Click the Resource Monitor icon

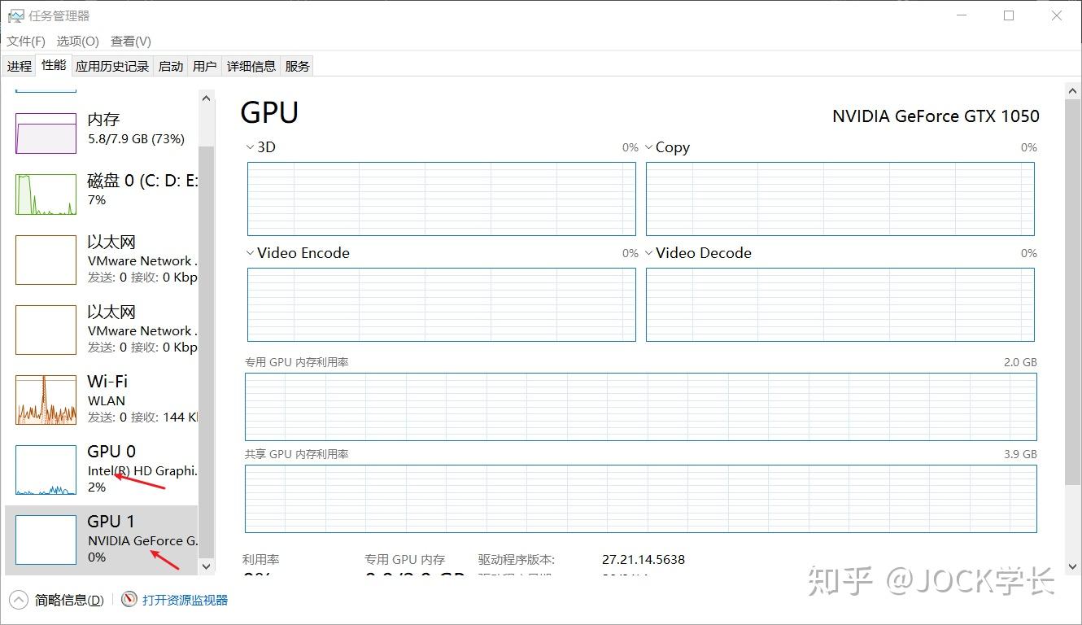pos(129,600)
